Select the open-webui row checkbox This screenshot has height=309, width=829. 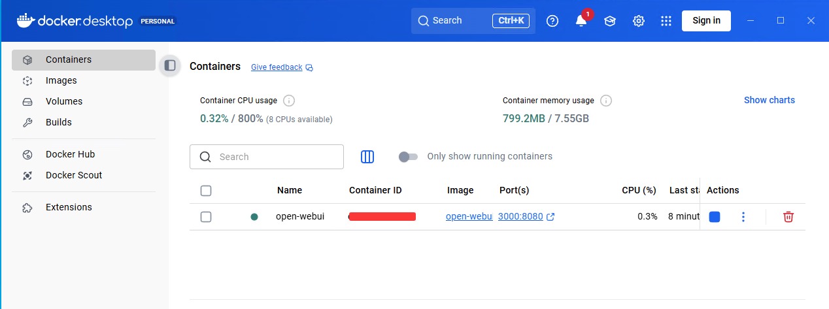point(206,217)
